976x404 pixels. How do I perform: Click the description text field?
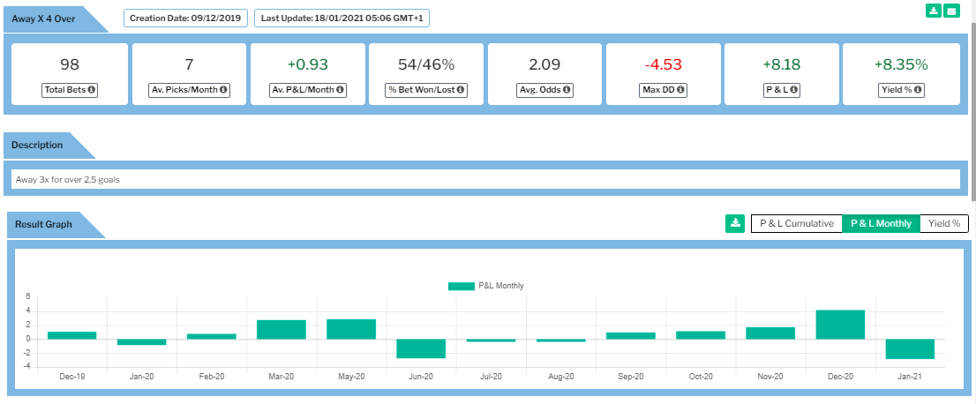click(x=487, y=179)
